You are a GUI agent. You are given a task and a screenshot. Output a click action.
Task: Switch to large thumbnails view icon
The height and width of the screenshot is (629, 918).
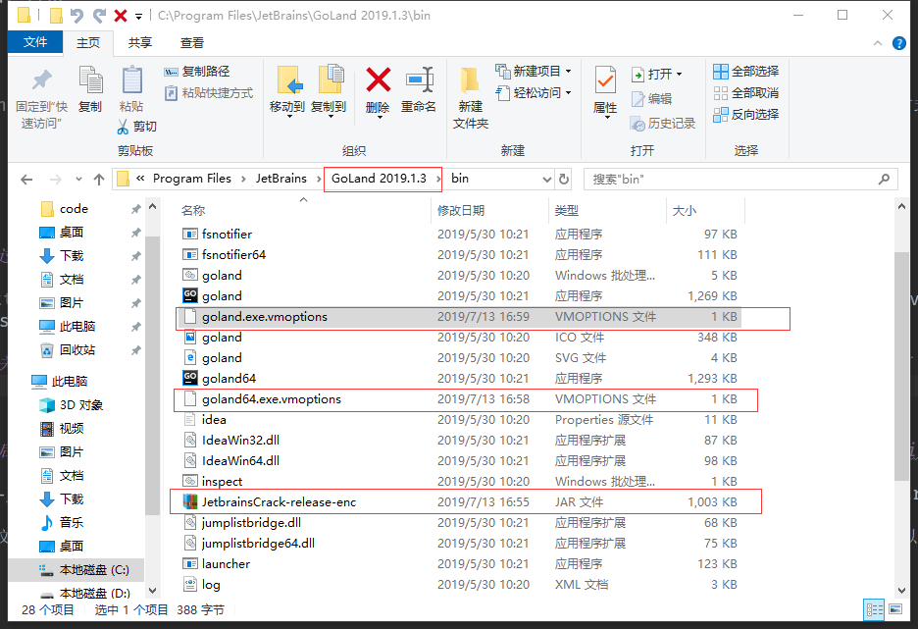point(895,609)
